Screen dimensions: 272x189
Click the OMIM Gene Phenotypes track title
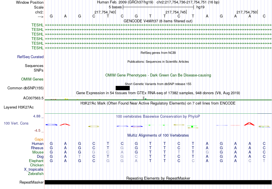click(x=158, y=75)
